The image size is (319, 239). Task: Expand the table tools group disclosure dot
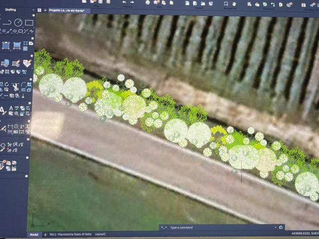point(27,157)
